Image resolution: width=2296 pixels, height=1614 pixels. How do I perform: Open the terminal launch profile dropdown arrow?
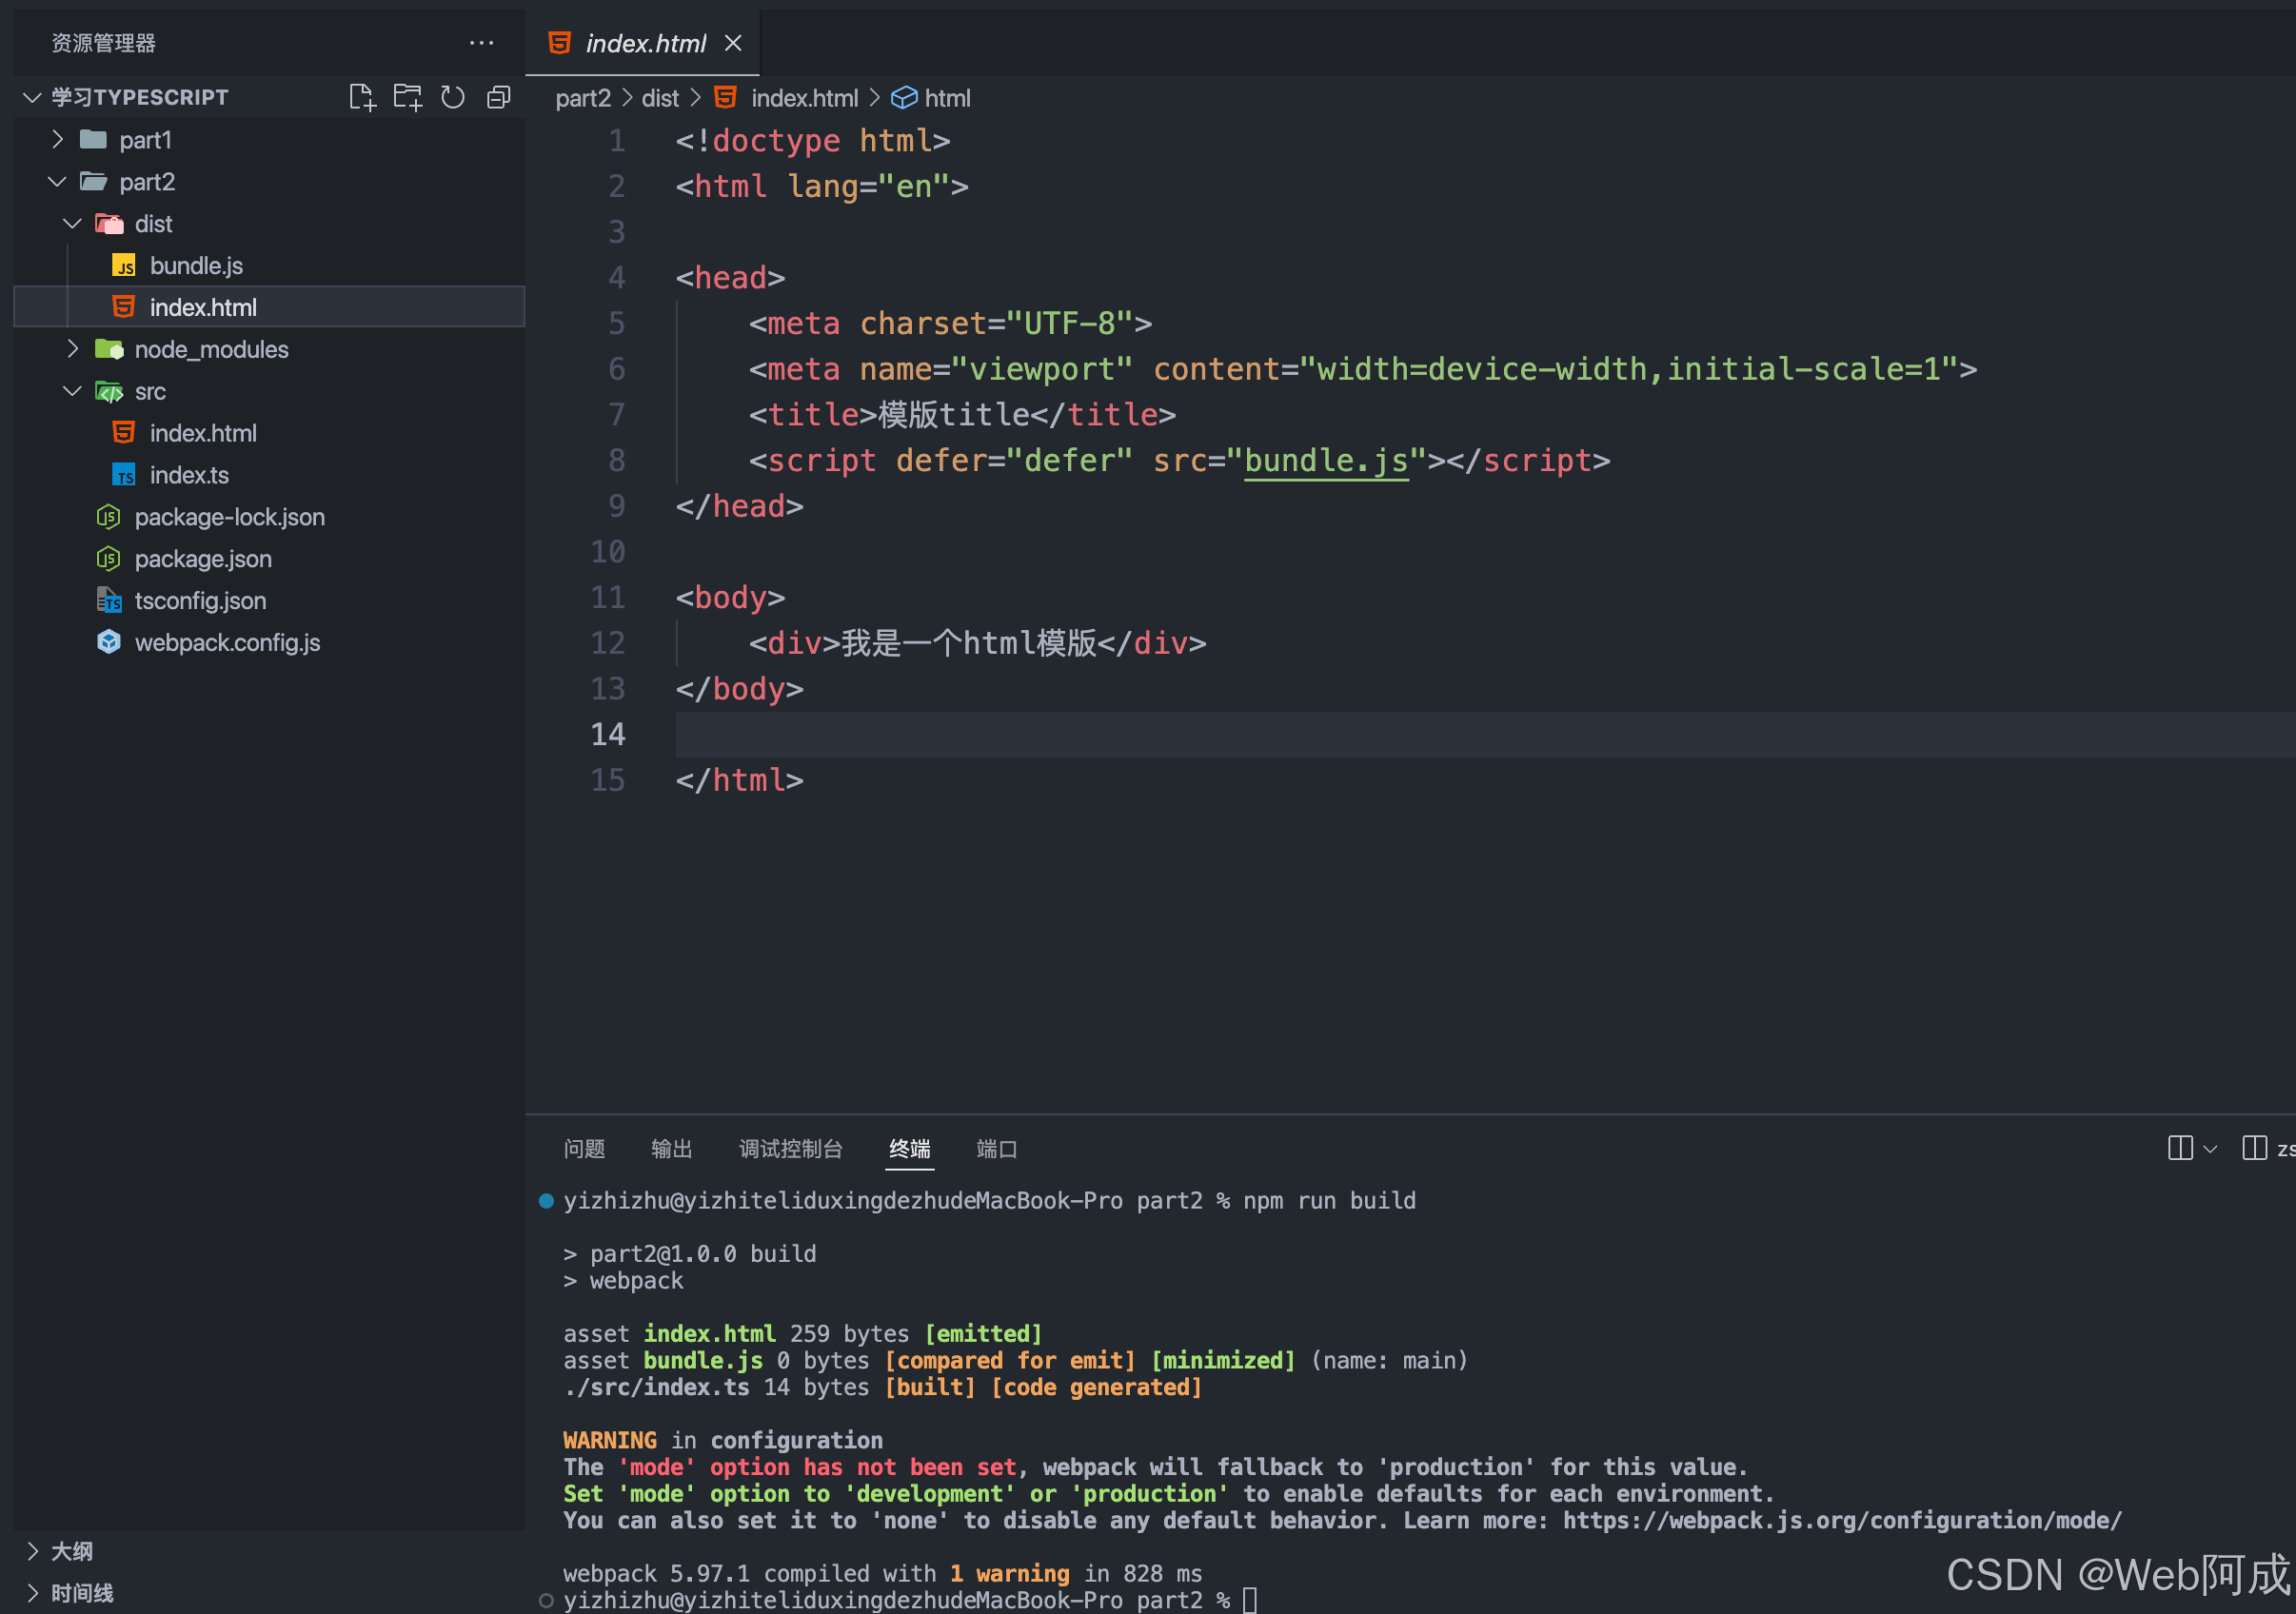pyautogui.click(x=2210, y=1149)
